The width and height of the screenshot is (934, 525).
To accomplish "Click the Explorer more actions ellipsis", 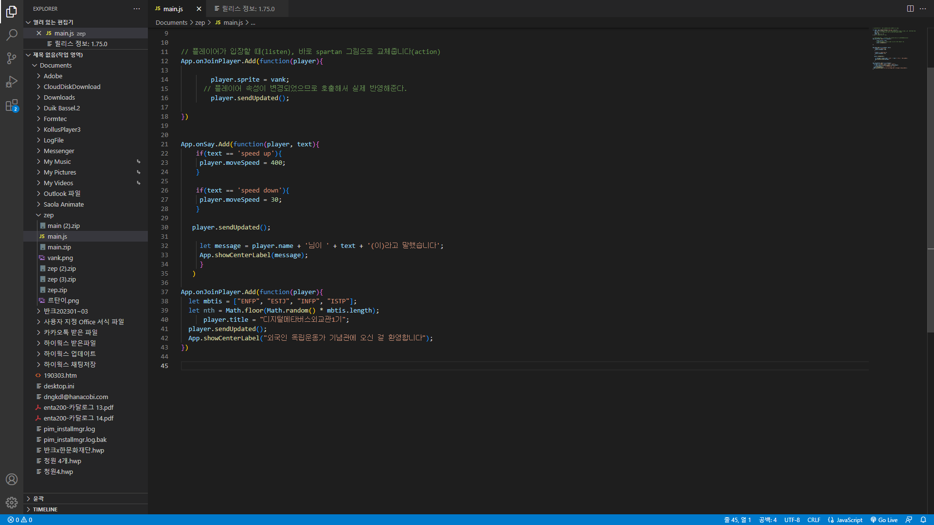I will point(137,9).
